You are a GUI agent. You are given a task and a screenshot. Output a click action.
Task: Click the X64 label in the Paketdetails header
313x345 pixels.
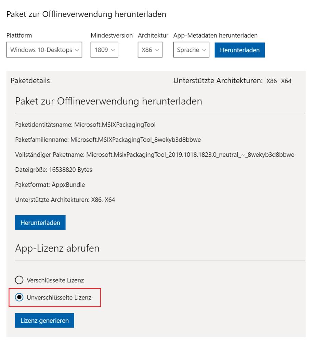286,81
